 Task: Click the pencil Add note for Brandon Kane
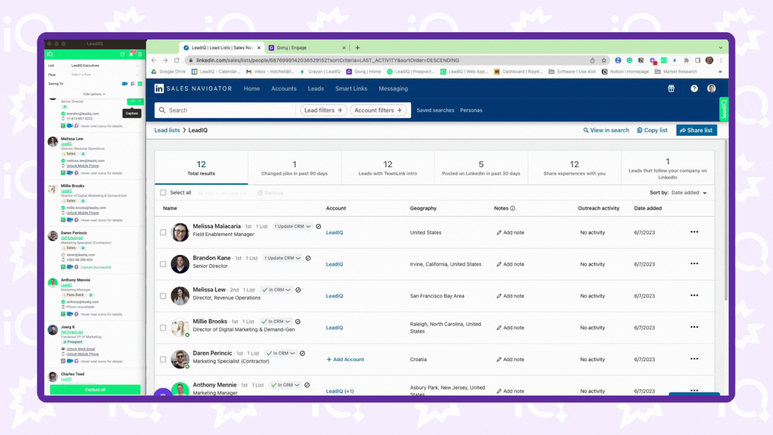point(499,264)
